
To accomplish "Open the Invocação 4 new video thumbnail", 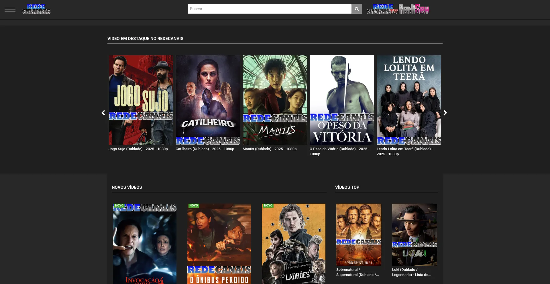I will [145, 244].
